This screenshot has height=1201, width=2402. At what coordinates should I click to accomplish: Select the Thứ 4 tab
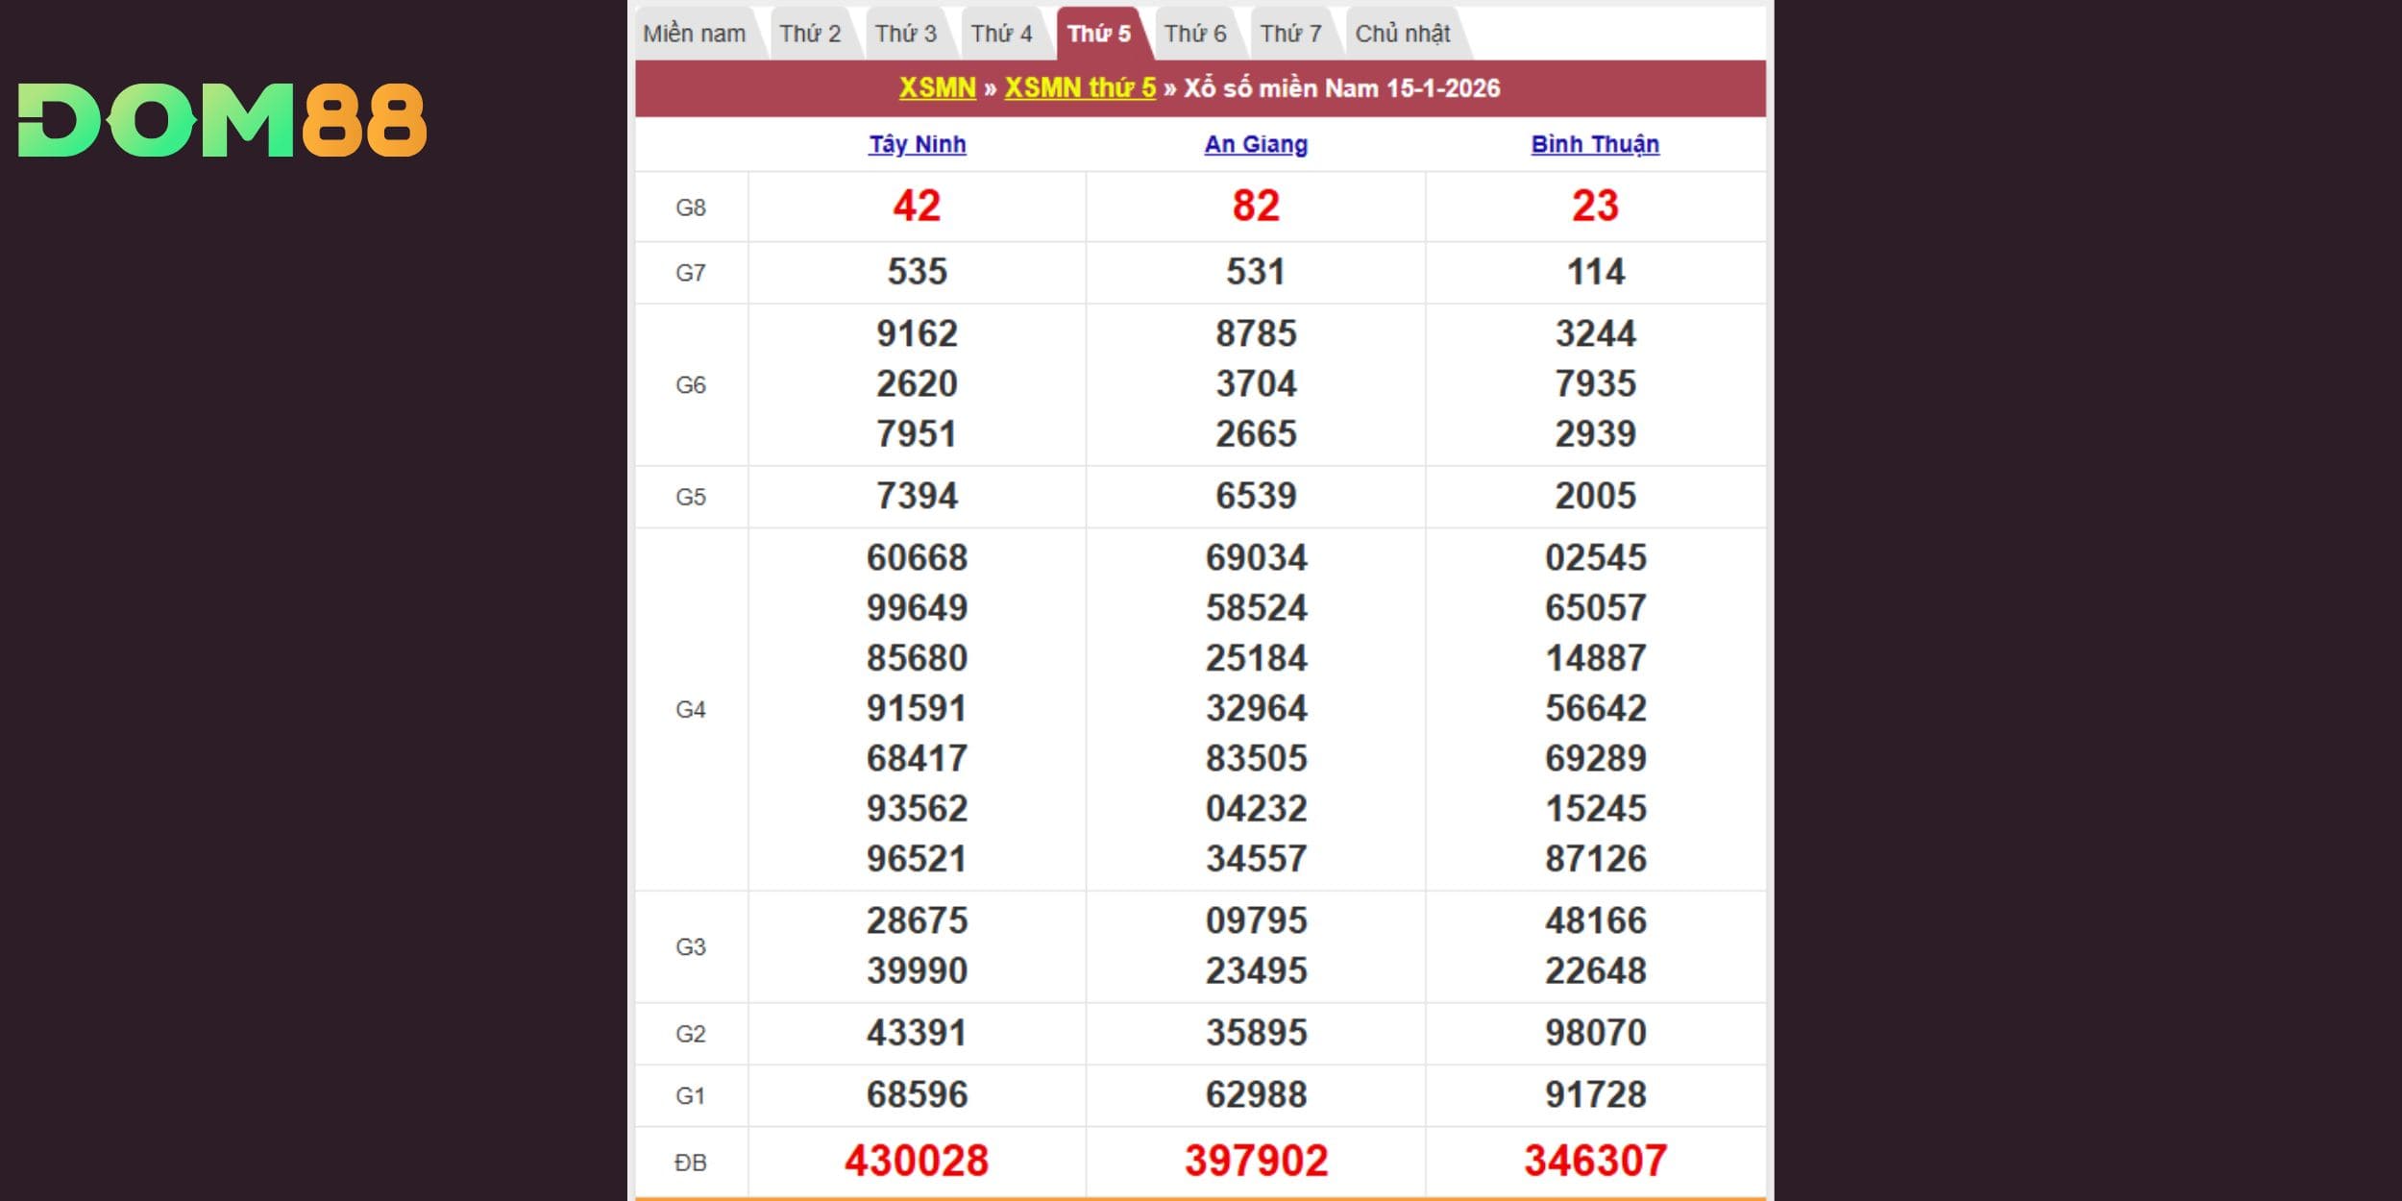[x=1001, y=34]
